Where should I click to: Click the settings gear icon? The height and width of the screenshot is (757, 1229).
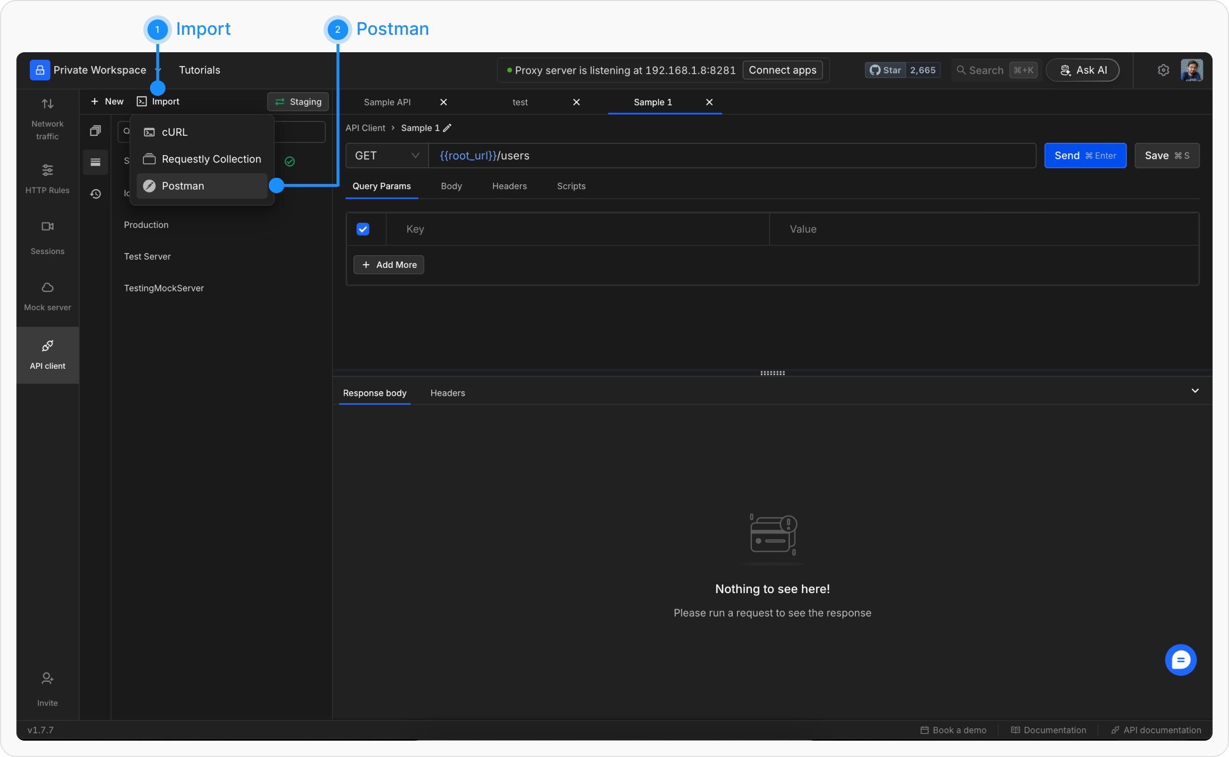(x=1163, y=70)
